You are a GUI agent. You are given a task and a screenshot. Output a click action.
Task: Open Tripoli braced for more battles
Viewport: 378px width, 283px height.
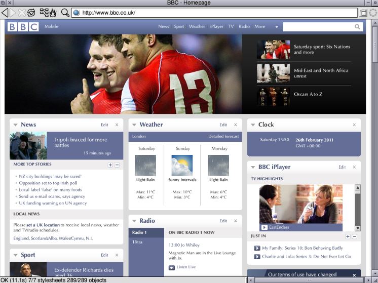tap(81, 143)
